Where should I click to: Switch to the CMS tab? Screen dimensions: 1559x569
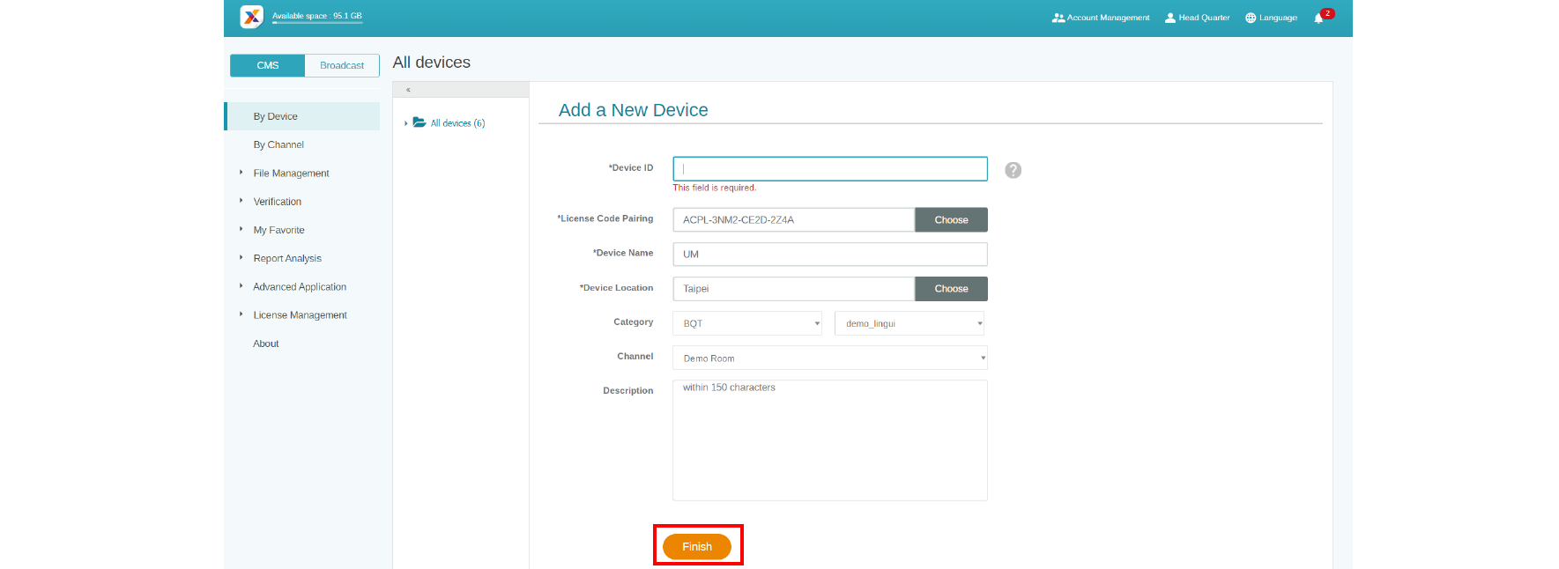pos(268,65)
